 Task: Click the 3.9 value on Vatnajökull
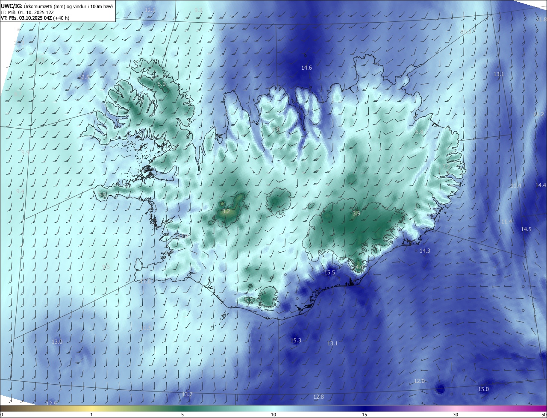coord(356,214)
